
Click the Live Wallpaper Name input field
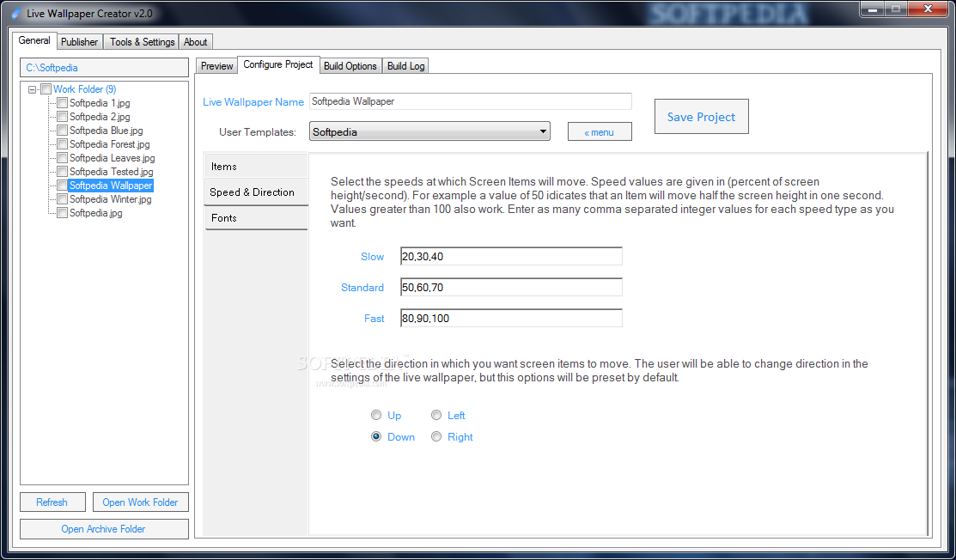470,101
